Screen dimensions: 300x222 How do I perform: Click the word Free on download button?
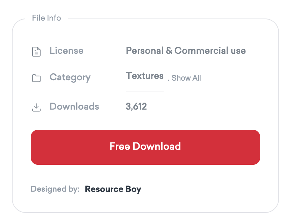pyautogui.click(x=120, y=146)
